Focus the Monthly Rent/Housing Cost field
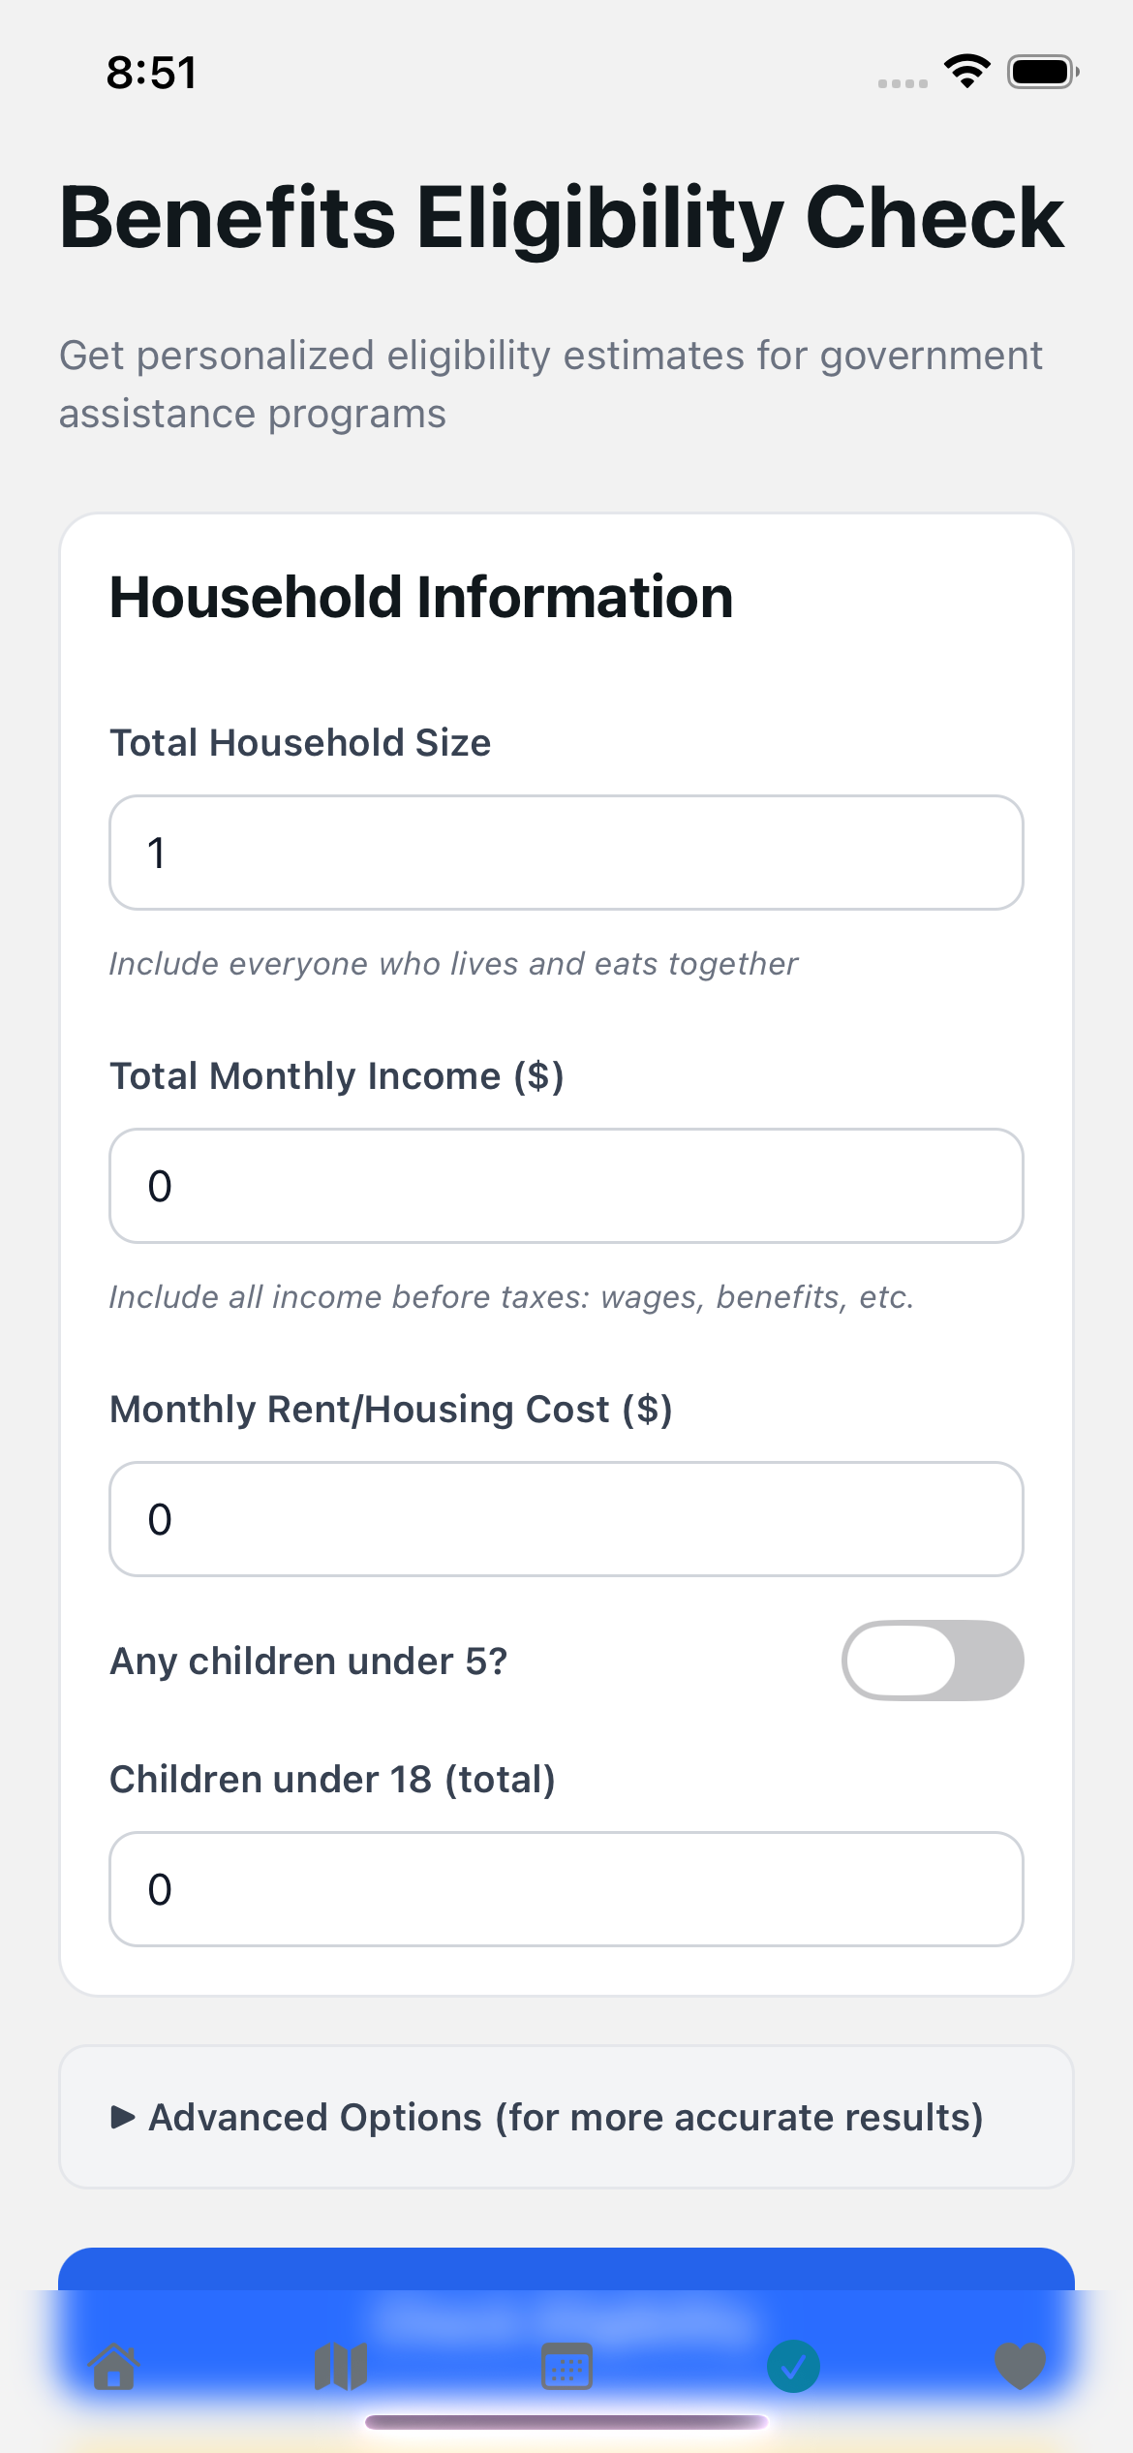 click(x=566, y=1519)
